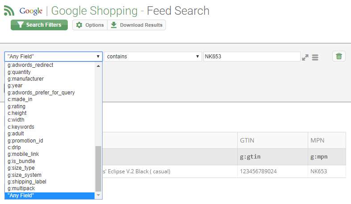Screen dimensions: 351x204
Task: Expand the "Any Field" field selector
Action: [x=54, y=57]
